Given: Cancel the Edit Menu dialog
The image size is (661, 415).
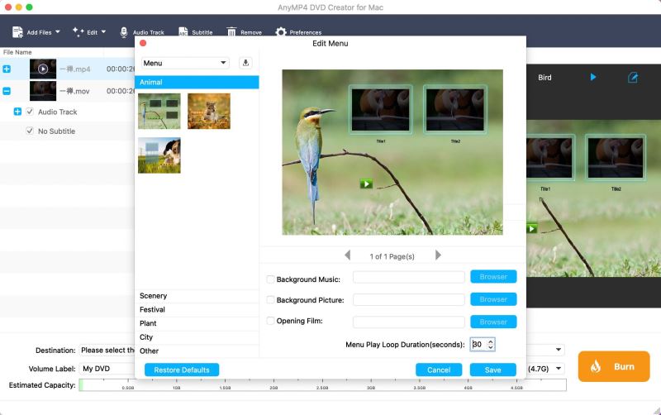Looking at the screenshot, I should (x=439, y=370).
